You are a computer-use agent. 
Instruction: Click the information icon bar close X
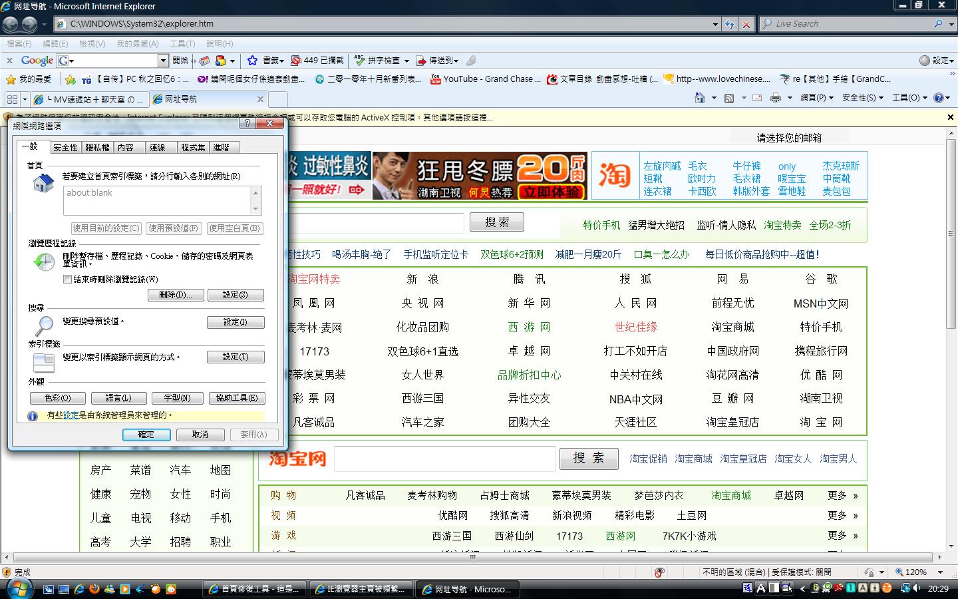tap(950, 117)
